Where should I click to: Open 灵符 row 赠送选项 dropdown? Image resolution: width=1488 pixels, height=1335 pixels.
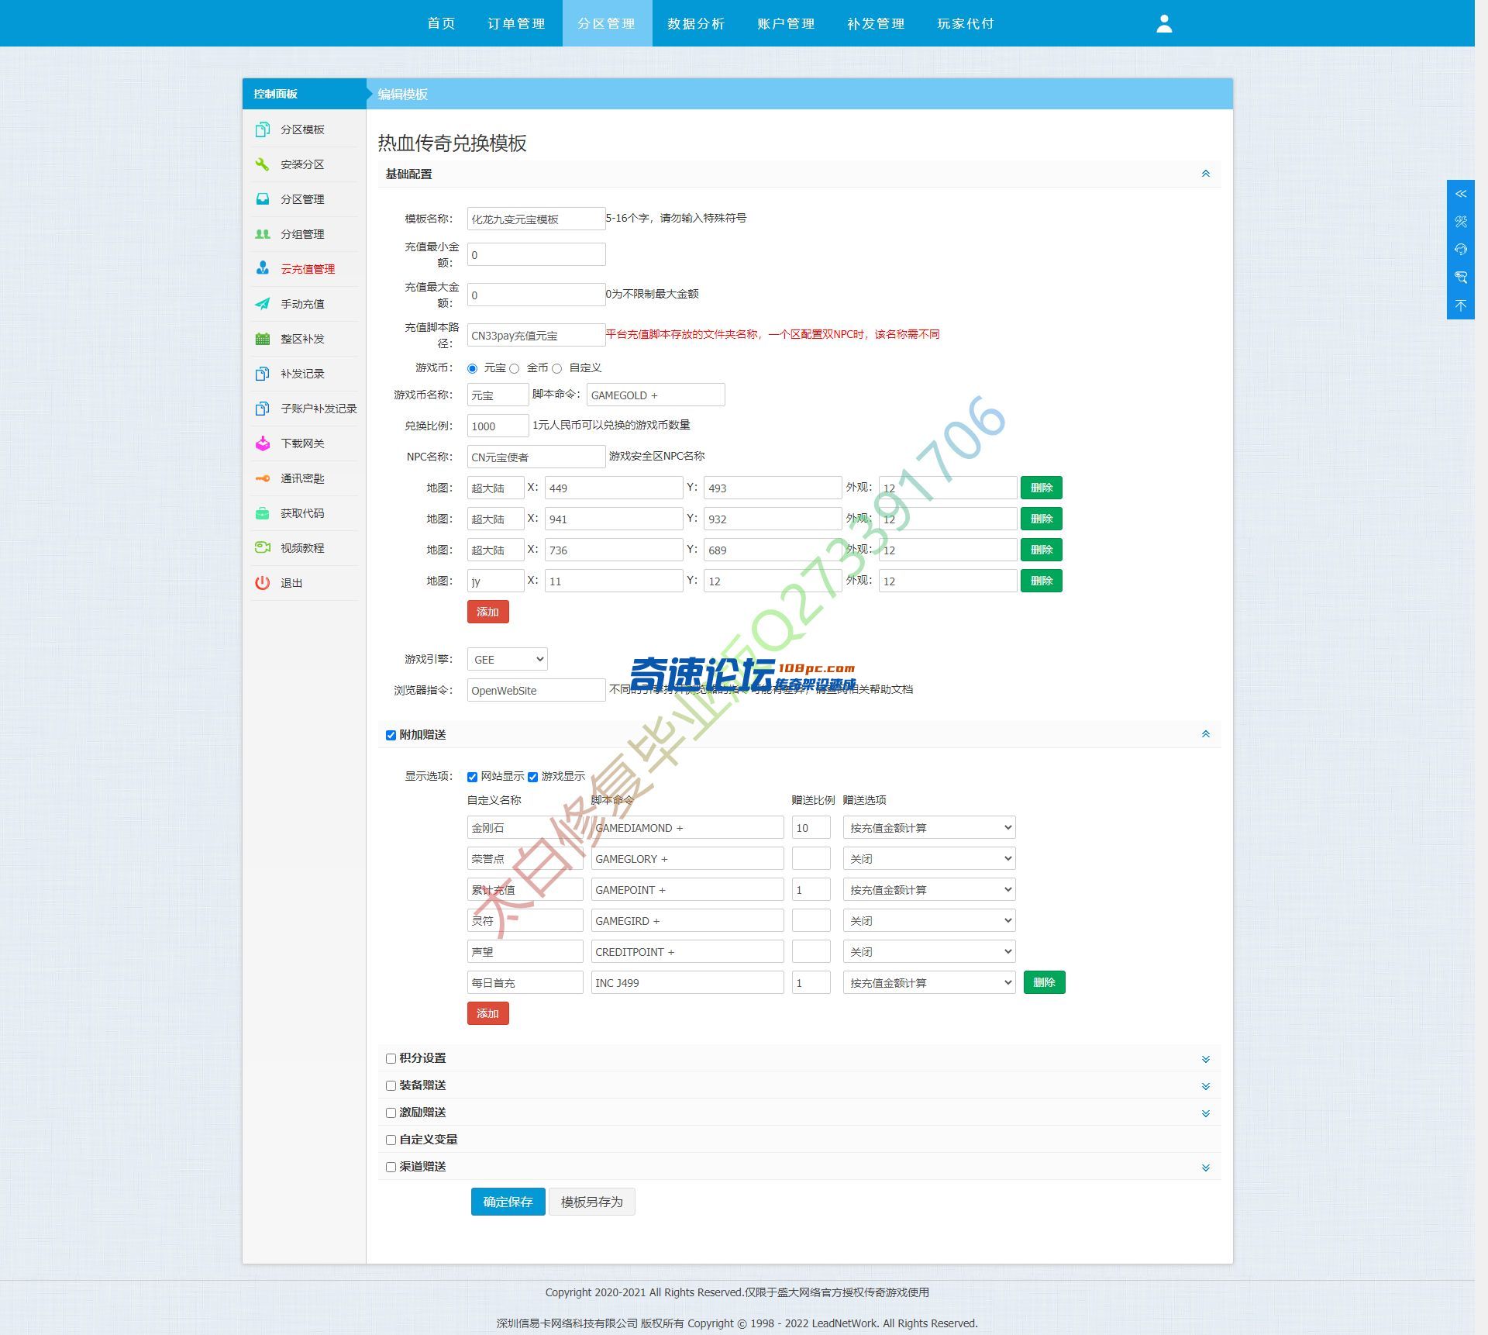(929, 920)
